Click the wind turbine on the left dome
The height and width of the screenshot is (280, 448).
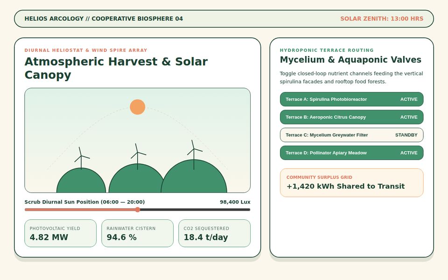[x=81, y=157]
